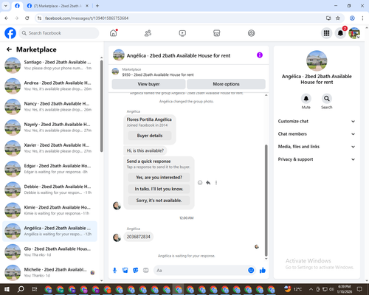Go back using Marketplace back arrow

9,49
